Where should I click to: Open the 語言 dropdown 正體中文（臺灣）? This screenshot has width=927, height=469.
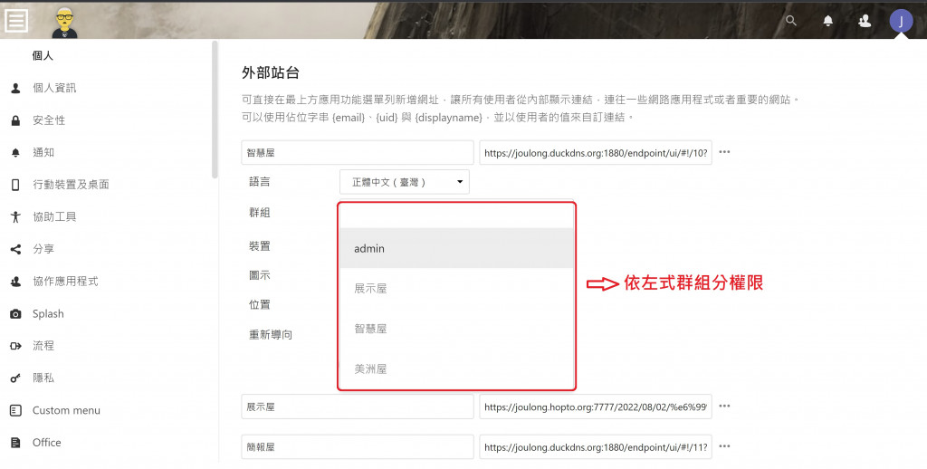(405, 182)
